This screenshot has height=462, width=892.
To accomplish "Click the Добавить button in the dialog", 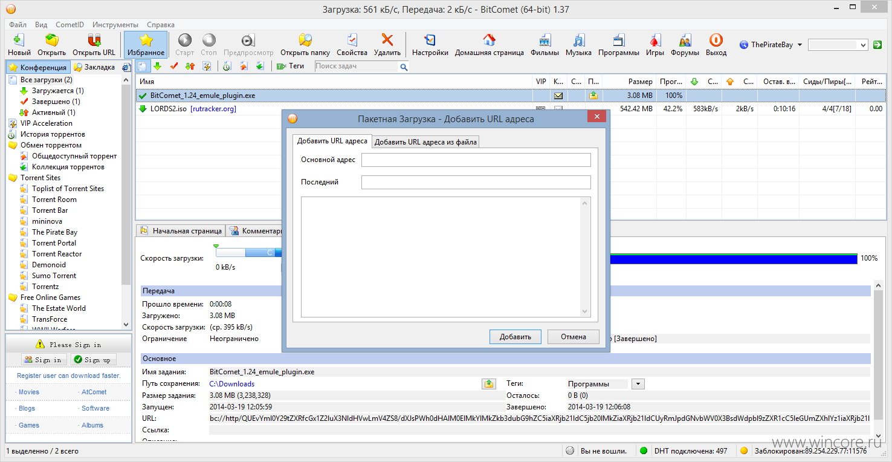I will (515, 337).
